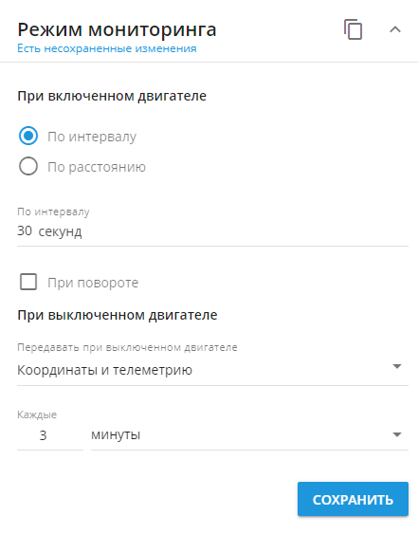
Task: Click the При включенном двигателе section heading
Action: tap(112, 96)
